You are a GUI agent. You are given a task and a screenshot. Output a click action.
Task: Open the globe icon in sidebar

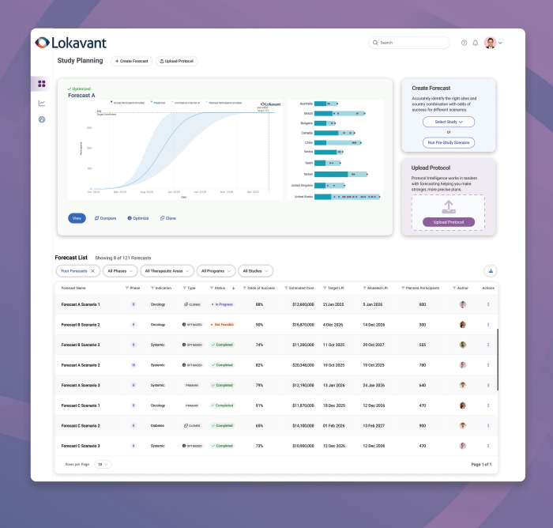[42, 119]
